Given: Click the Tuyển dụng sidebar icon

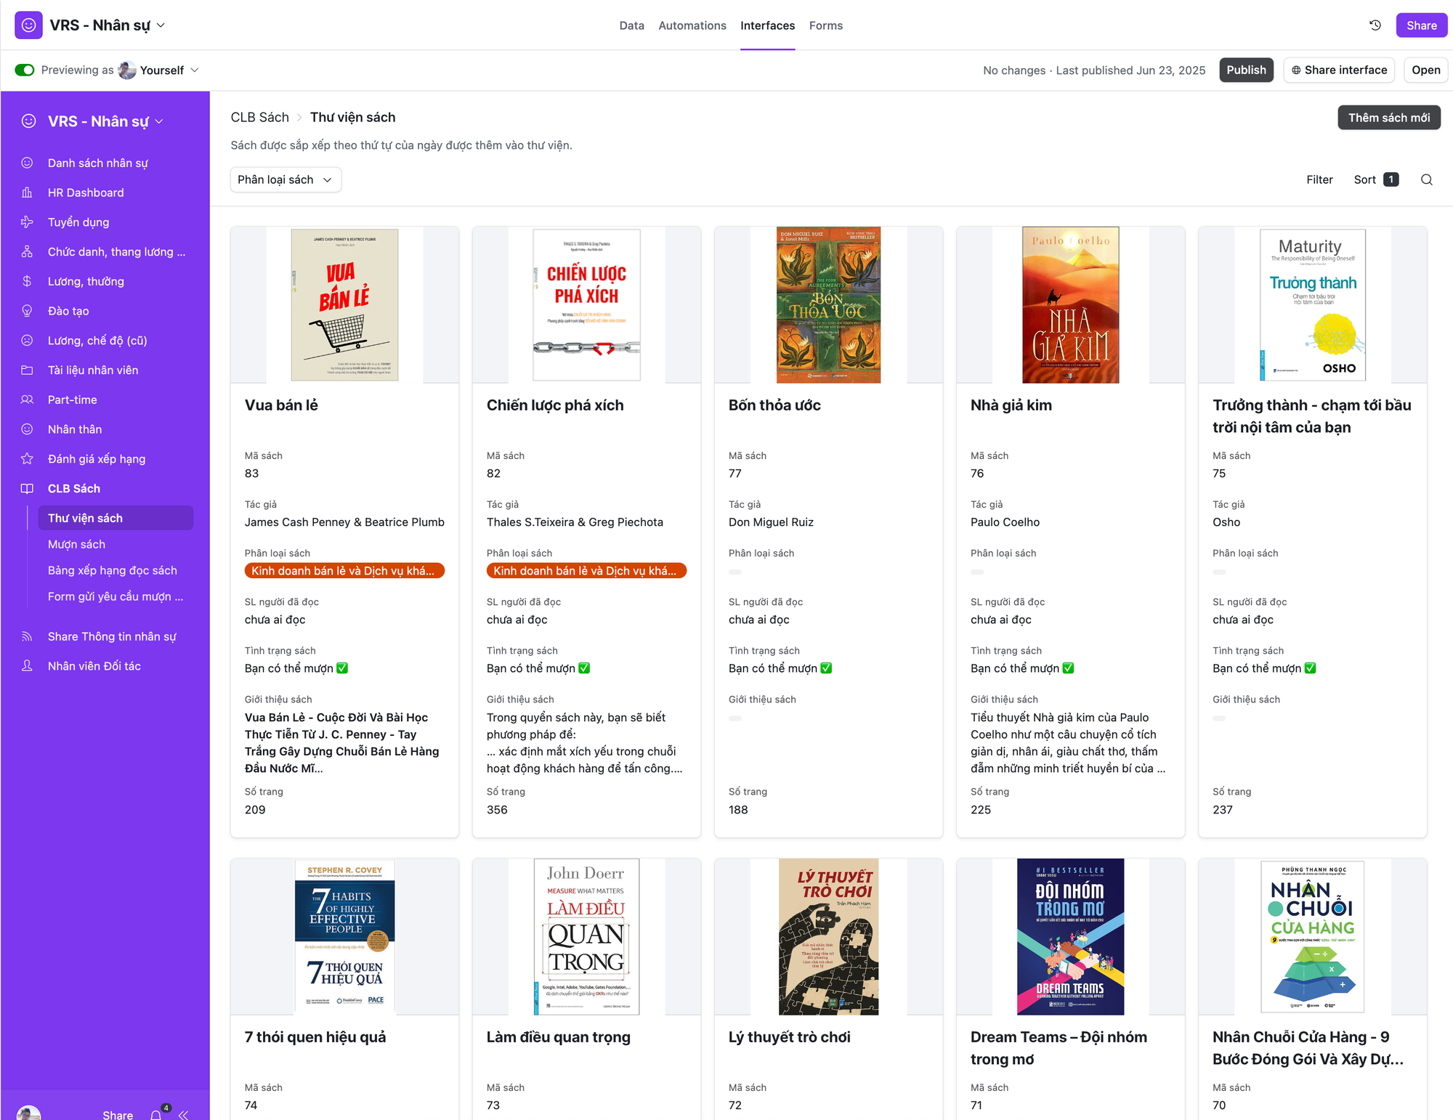Looking at the screenshot, I should (27, 222).
